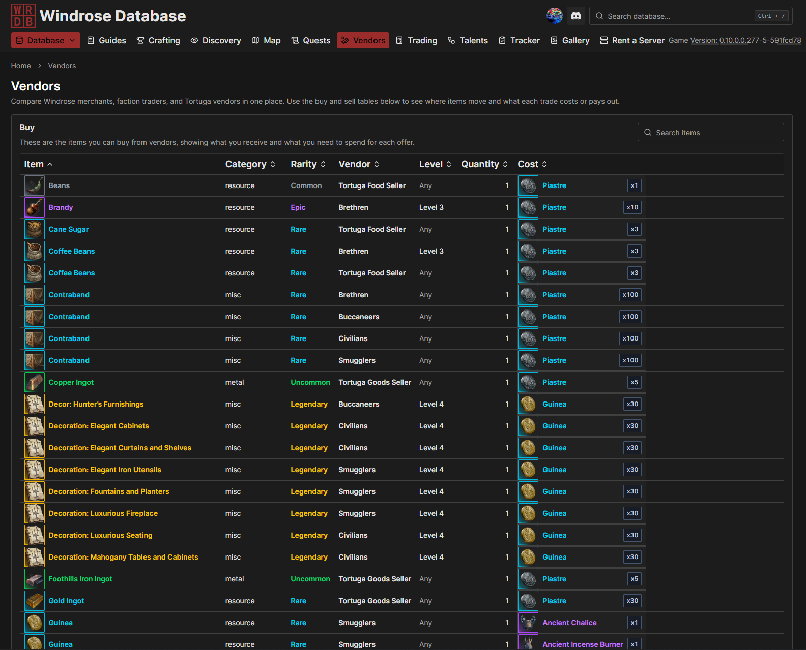Click the Gold Ingot icon
Image resolution: width=806 pixels, height=650 pixels.
tap(35, 601)
